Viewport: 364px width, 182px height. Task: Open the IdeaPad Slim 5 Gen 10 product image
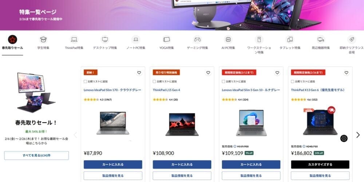251,123
